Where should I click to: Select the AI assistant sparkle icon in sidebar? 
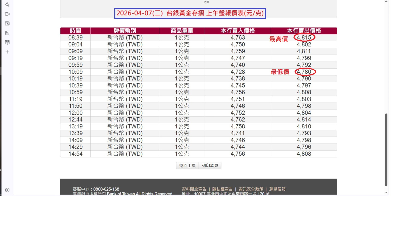pos(7,4)
